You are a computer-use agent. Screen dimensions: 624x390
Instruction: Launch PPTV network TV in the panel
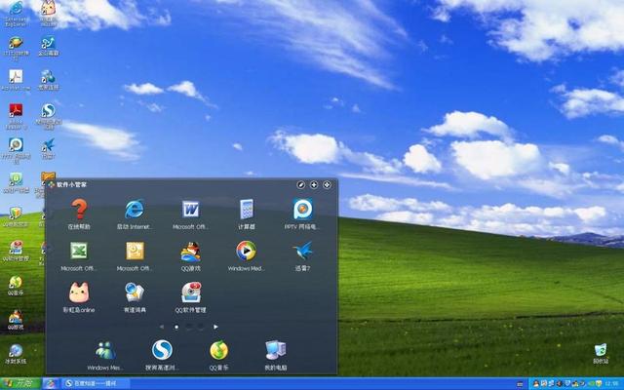coord(302,210)
